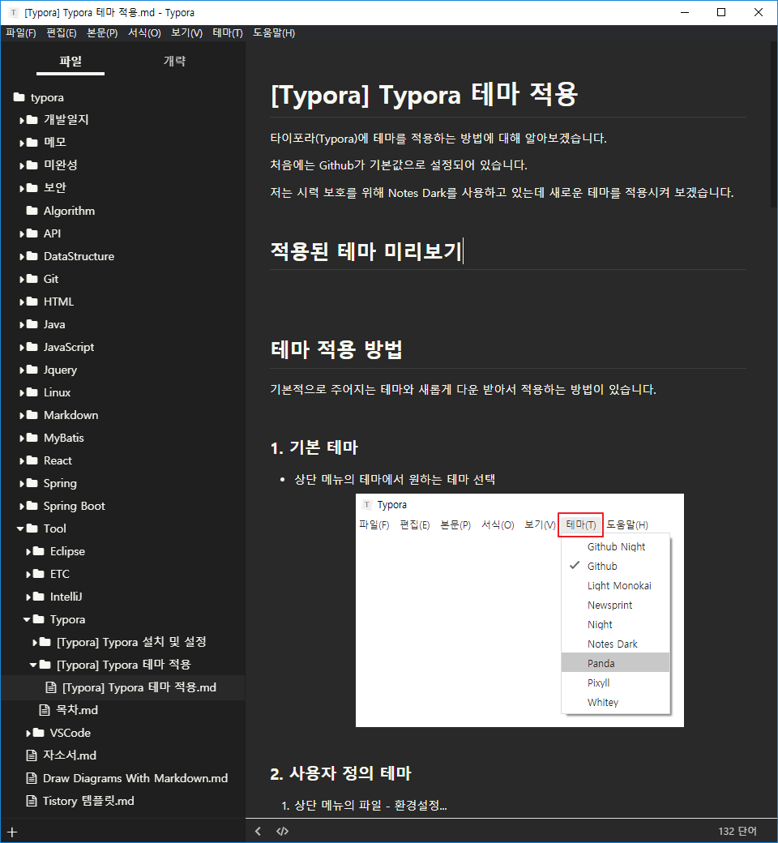This screenshot has height=843, width=778.
Task: Expand the 메모 folder arrow
Action: point(22,143)
